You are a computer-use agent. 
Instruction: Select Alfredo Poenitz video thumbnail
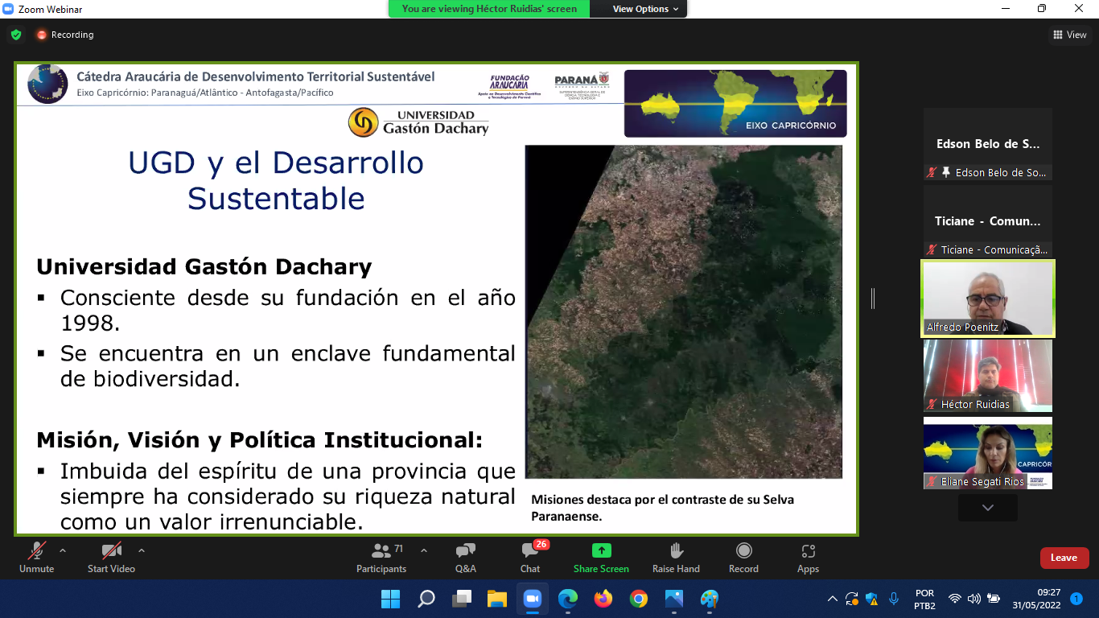tap(987, 299)
